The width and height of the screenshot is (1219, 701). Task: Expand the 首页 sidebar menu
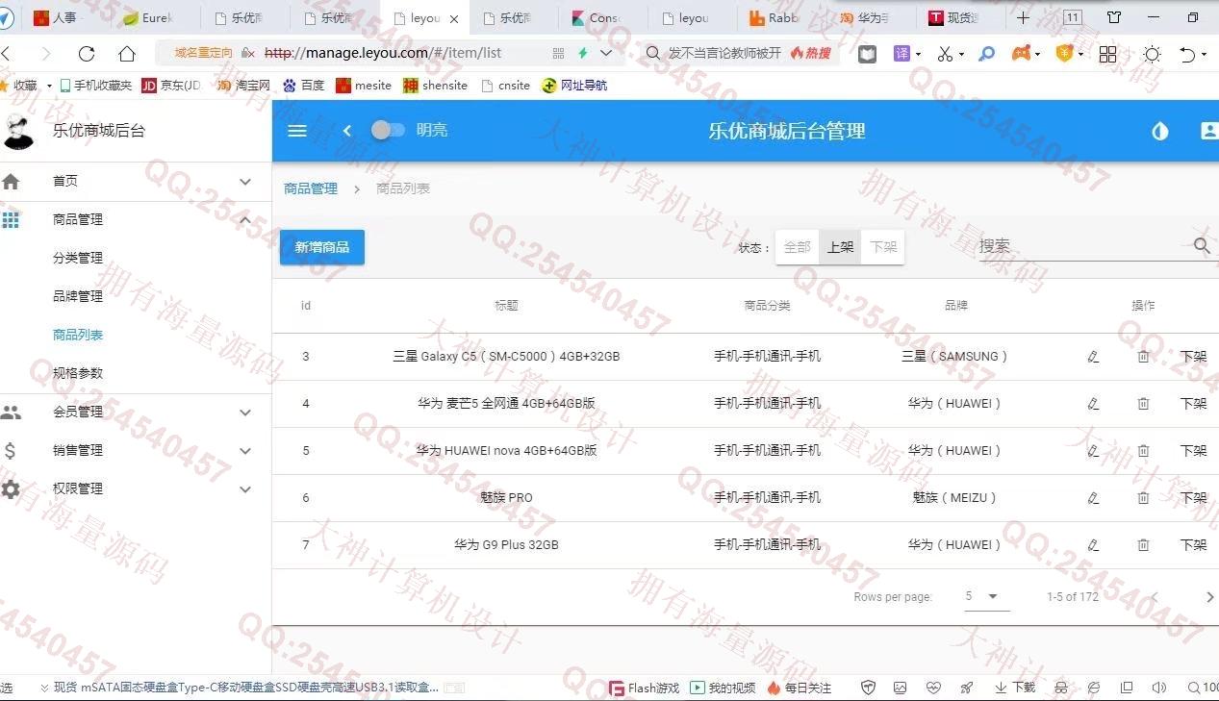(136, 182)
